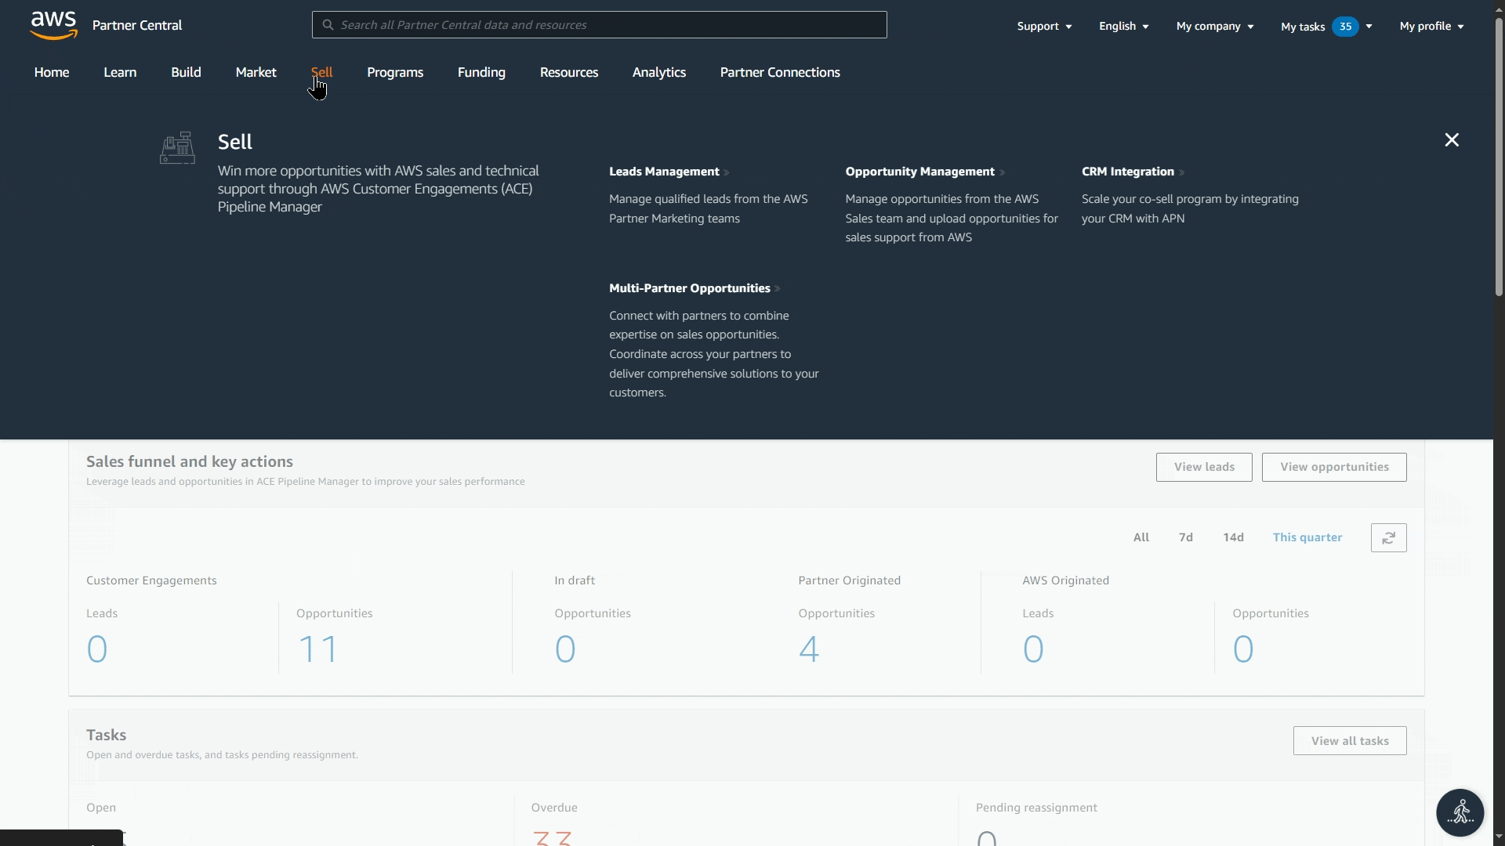
Task: Open the Analytics navigation menu
Action: click(658, 72)
